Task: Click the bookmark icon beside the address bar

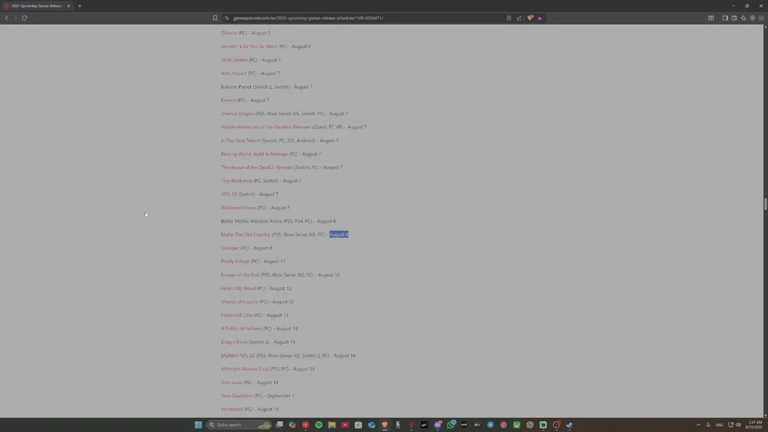Action: [215, 18]
